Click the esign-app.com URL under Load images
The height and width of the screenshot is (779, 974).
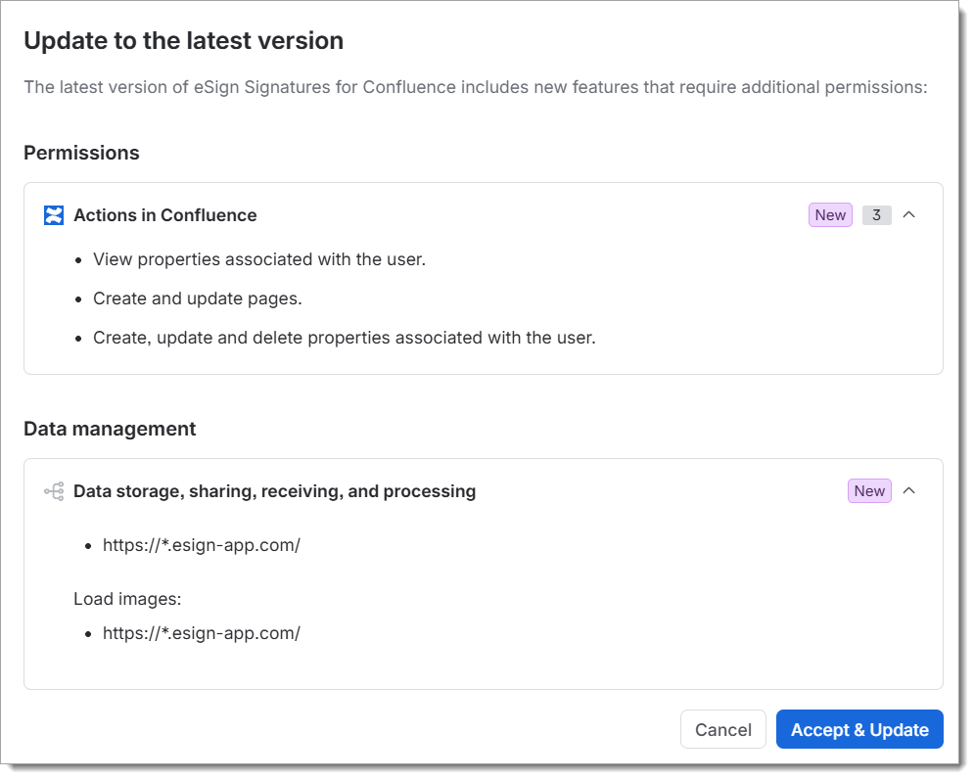pyautogui.click(x=202, y=633)
